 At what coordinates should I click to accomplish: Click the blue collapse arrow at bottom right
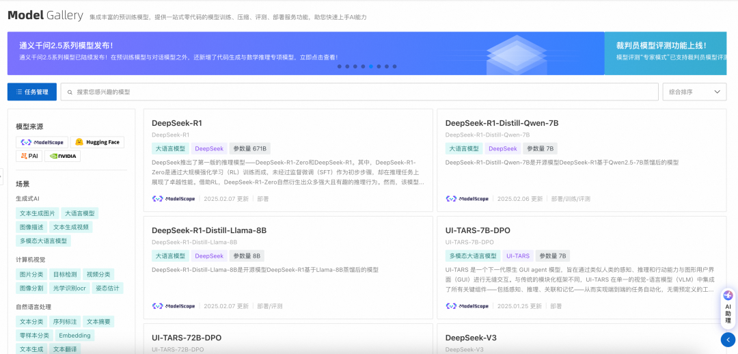pos(728,339)
